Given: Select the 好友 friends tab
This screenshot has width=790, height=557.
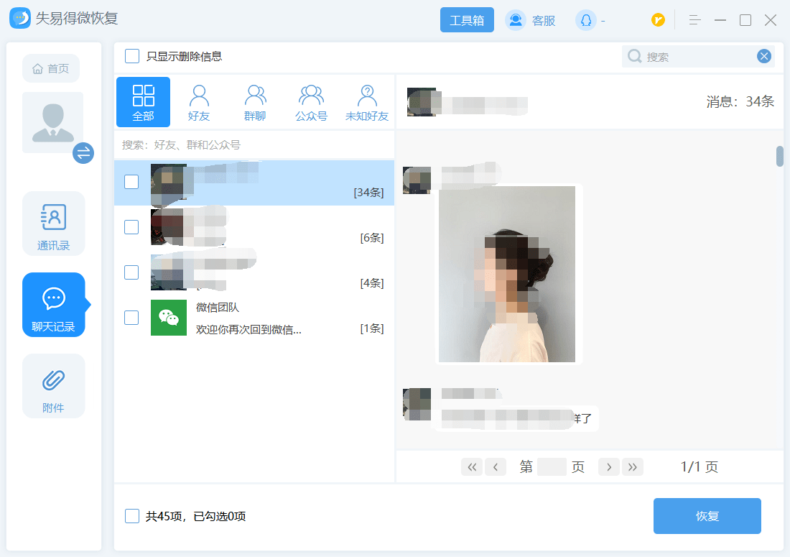Looking at the screenshot, I should [199, 102].
